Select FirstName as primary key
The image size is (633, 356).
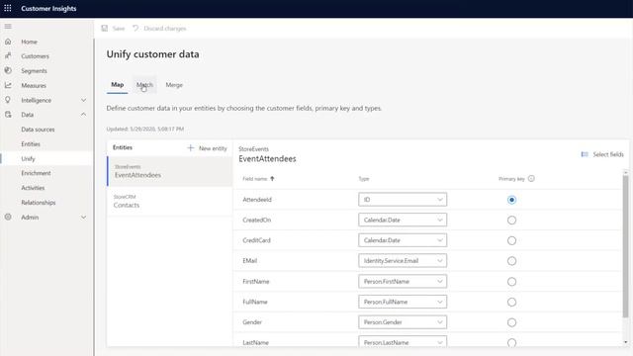(511, 282)
